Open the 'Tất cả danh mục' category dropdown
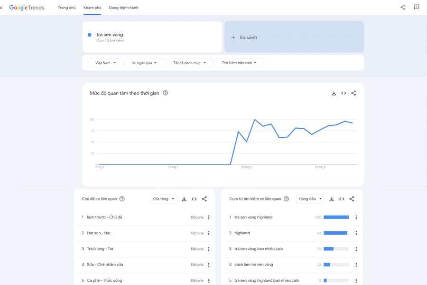 coord(189,63)
